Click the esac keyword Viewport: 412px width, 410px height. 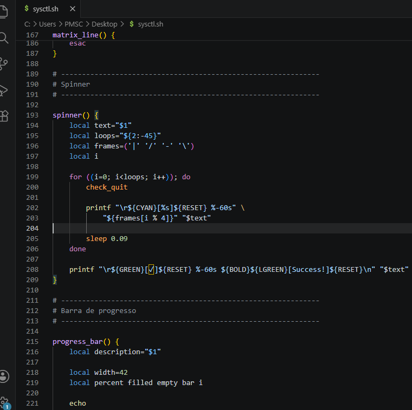pos(78,43)
